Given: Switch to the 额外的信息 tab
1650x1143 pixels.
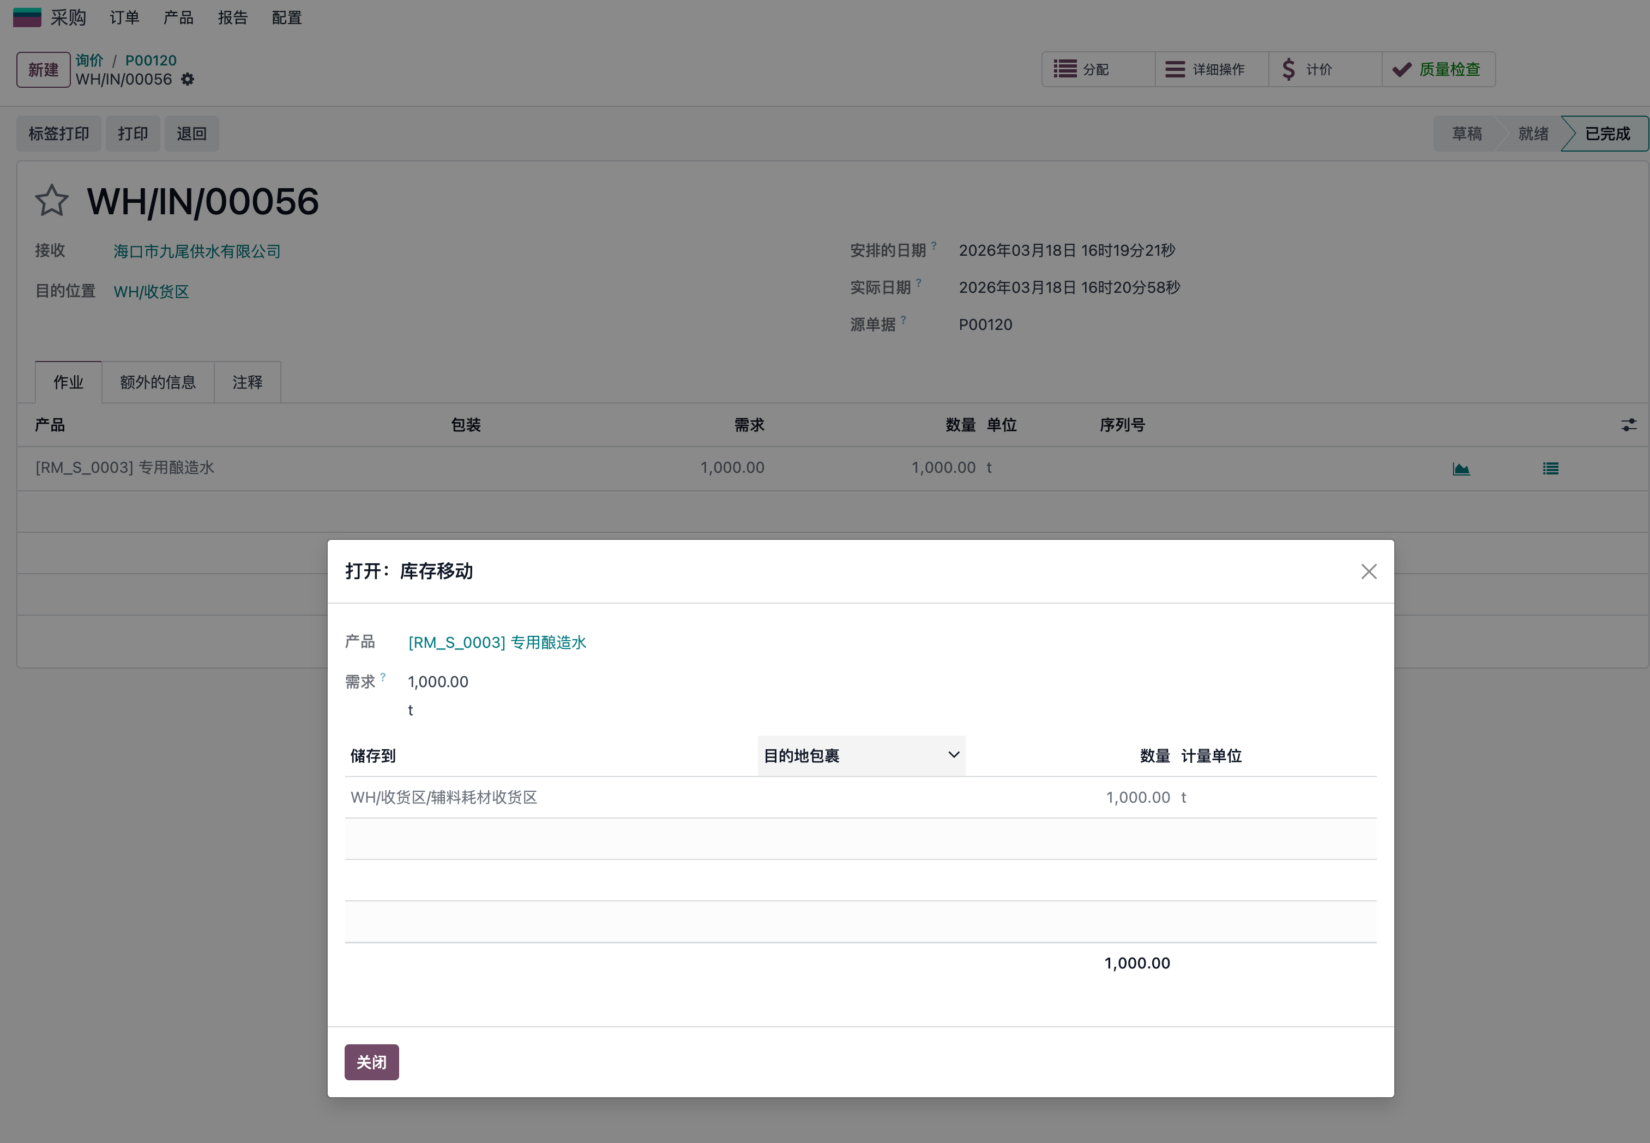Looking at the screenshot, I should click(x=158, y=382).
